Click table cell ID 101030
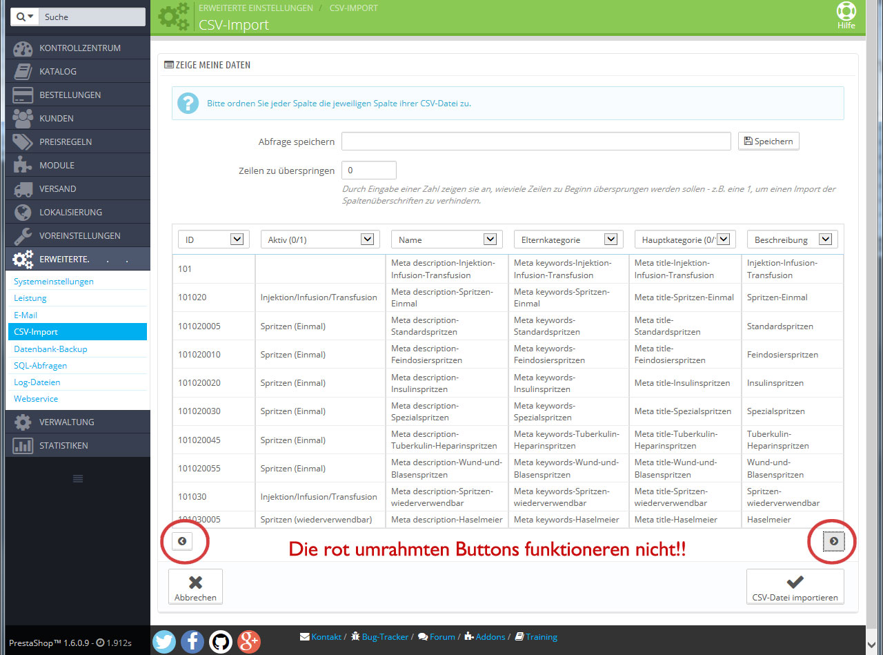 point(192,496)
